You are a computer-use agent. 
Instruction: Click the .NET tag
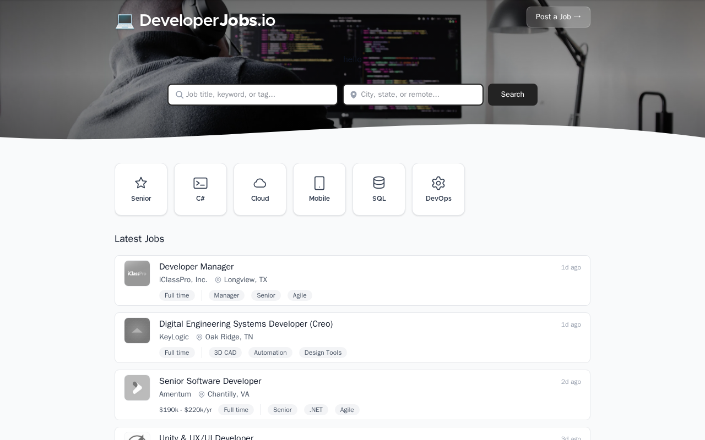click(x=316, y=410)
